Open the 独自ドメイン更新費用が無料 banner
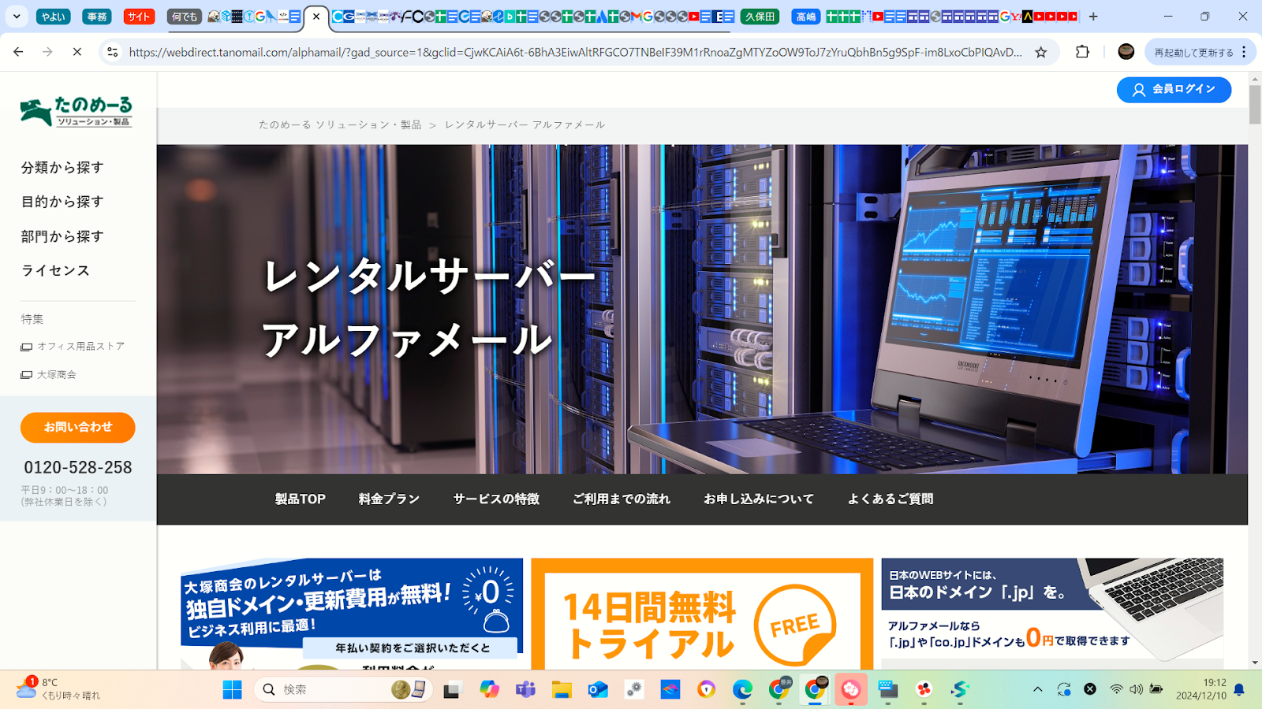Image resolution: width=1262 pixels, height=709 pixels. coord(352,614)
